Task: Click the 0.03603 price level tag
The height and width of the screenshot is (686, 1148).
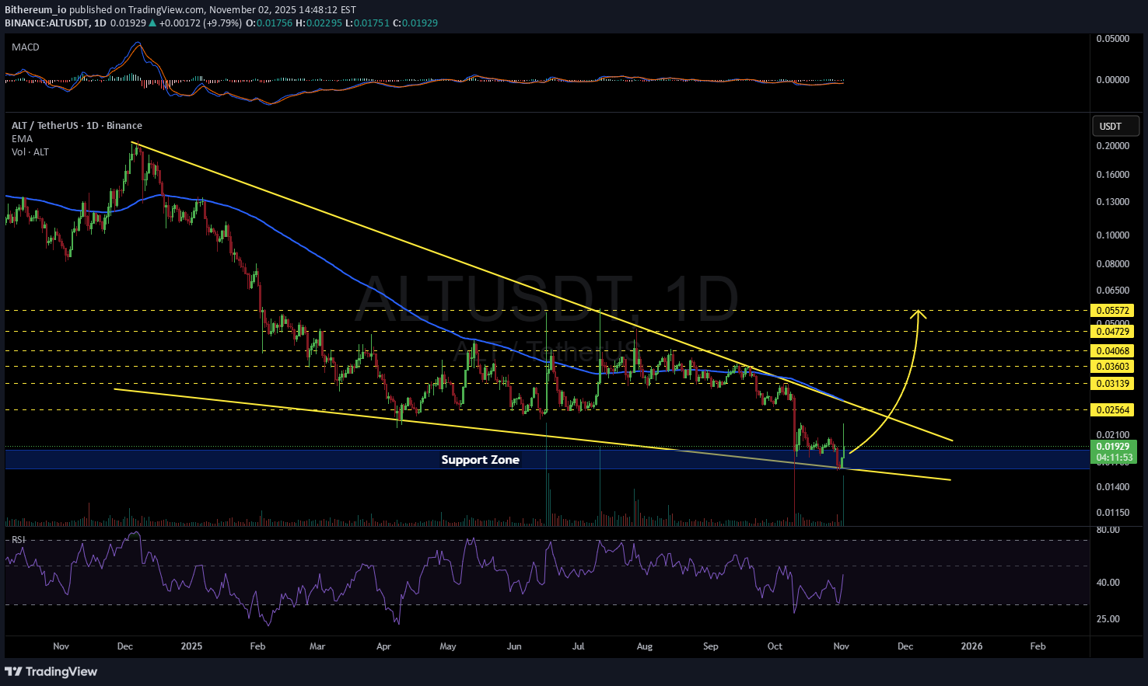Action: [x=1114, y=367]
